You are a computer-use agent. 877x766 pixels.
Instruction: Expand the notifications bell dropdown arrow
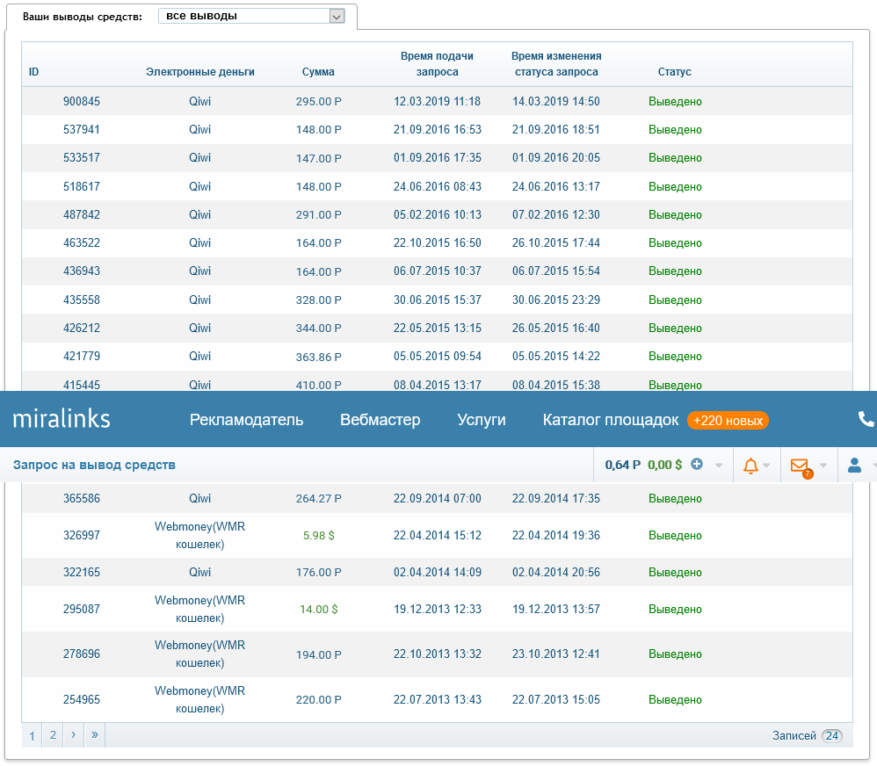[x=766, y=466]
